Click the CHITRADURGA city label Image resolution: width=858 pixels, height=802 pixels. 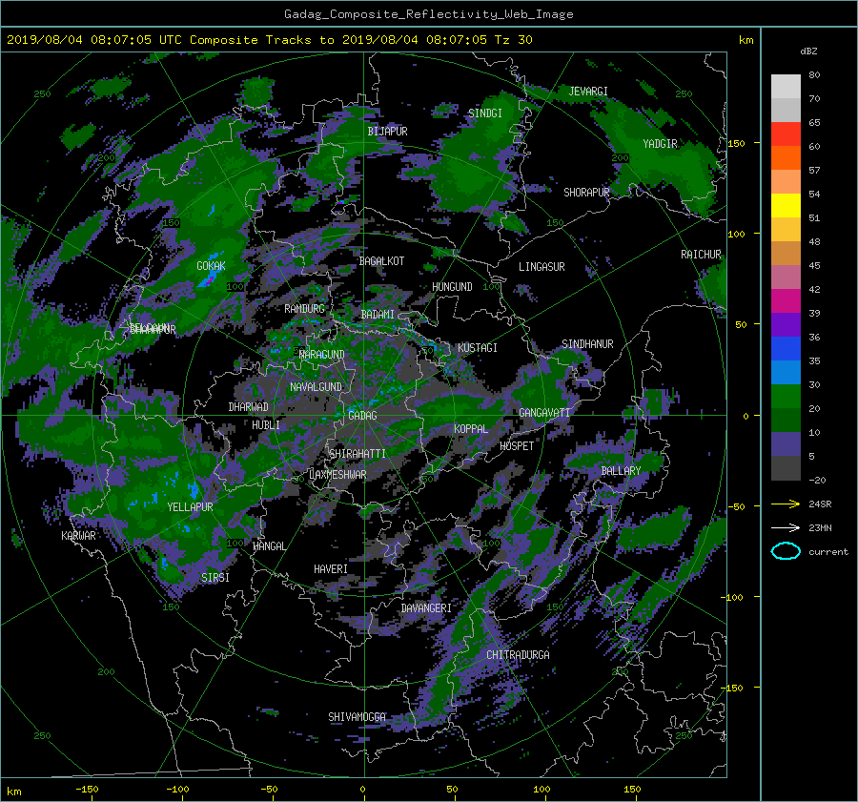[518, 655]
